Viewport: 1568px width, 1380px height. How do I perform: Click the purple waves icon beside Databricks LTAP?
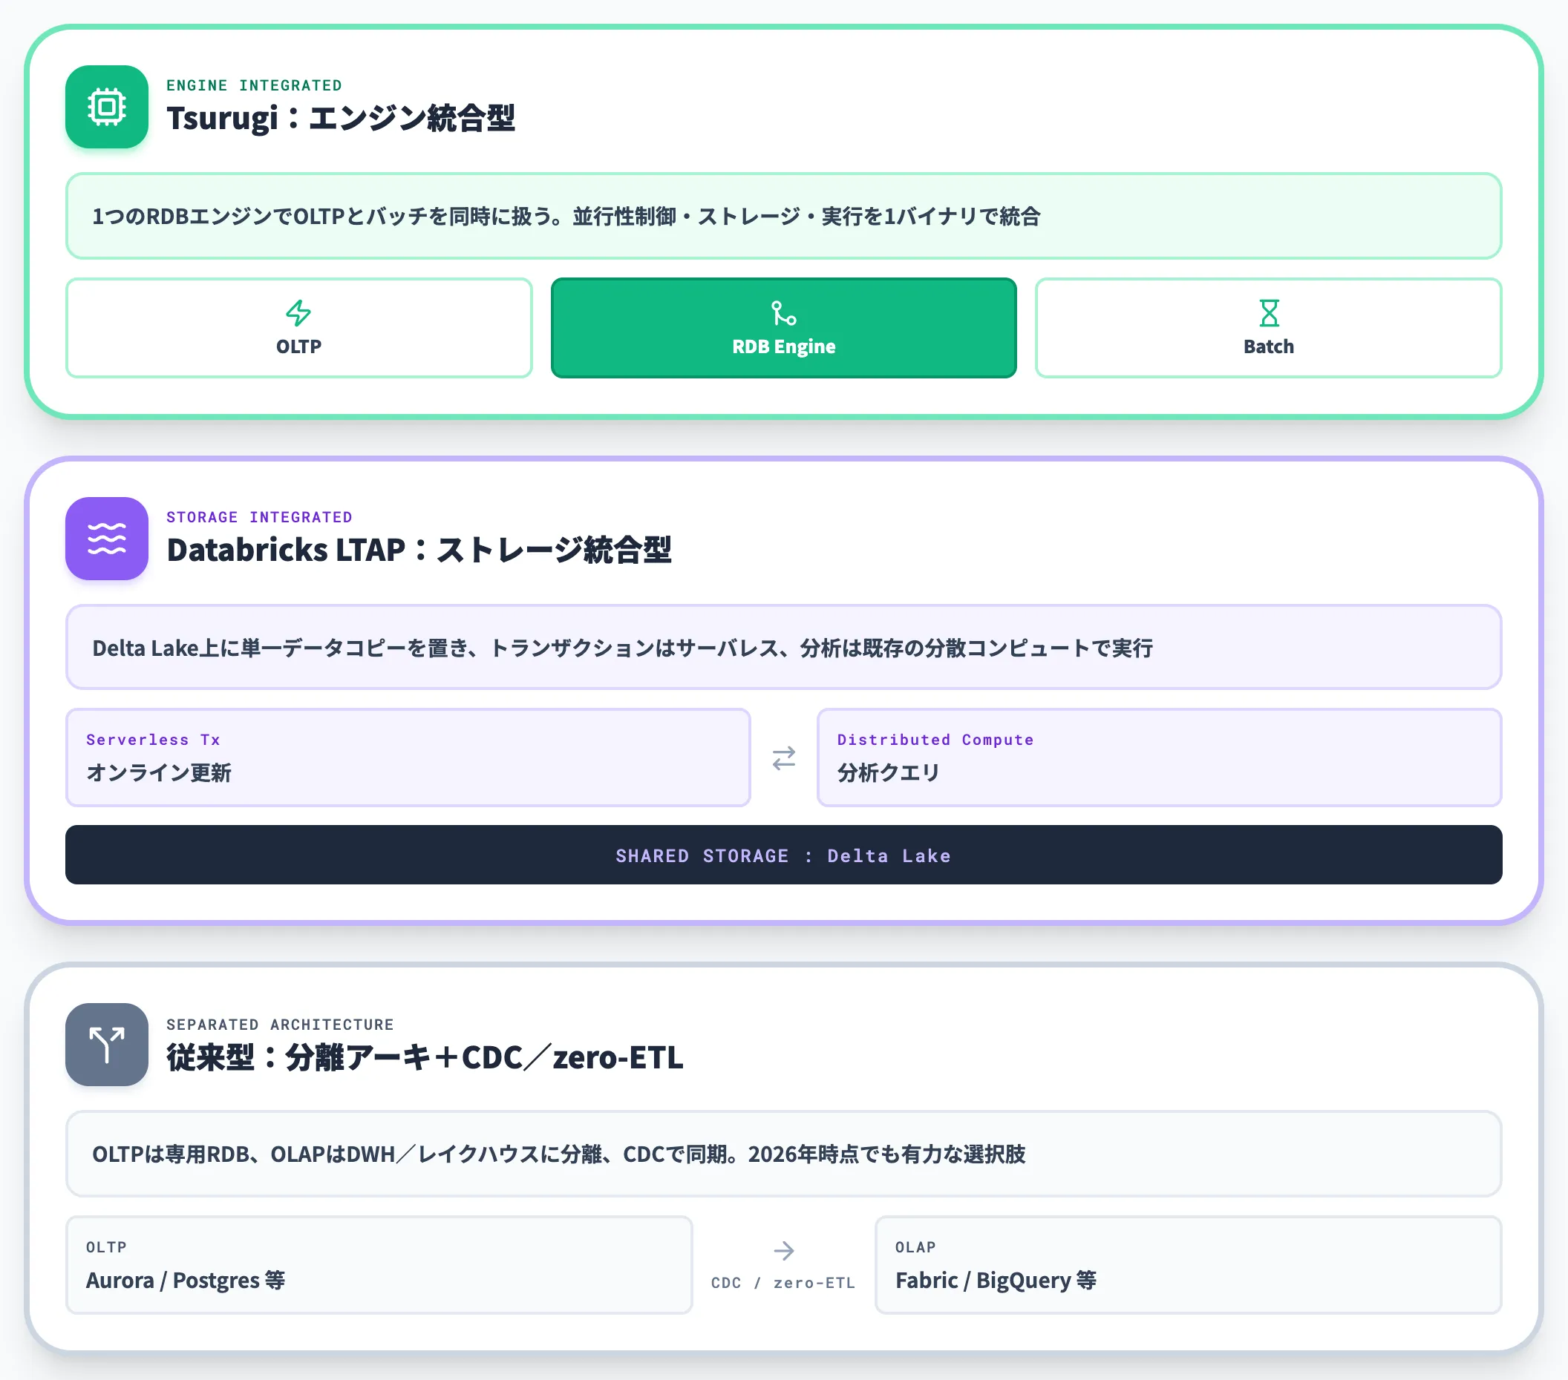point(107,538)
